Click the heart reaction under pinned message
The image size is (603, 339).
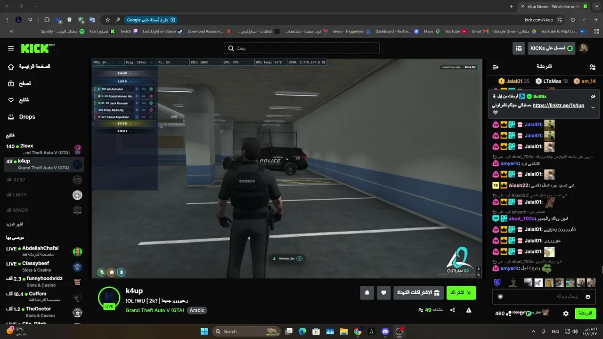click(x=495, y=113)
